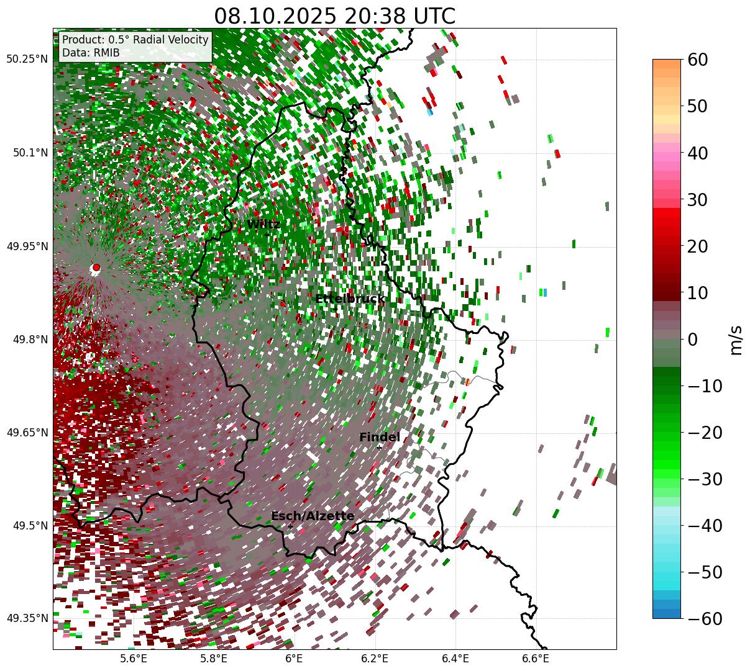Click the 50.25°N latitude tick label

point(27,60)
